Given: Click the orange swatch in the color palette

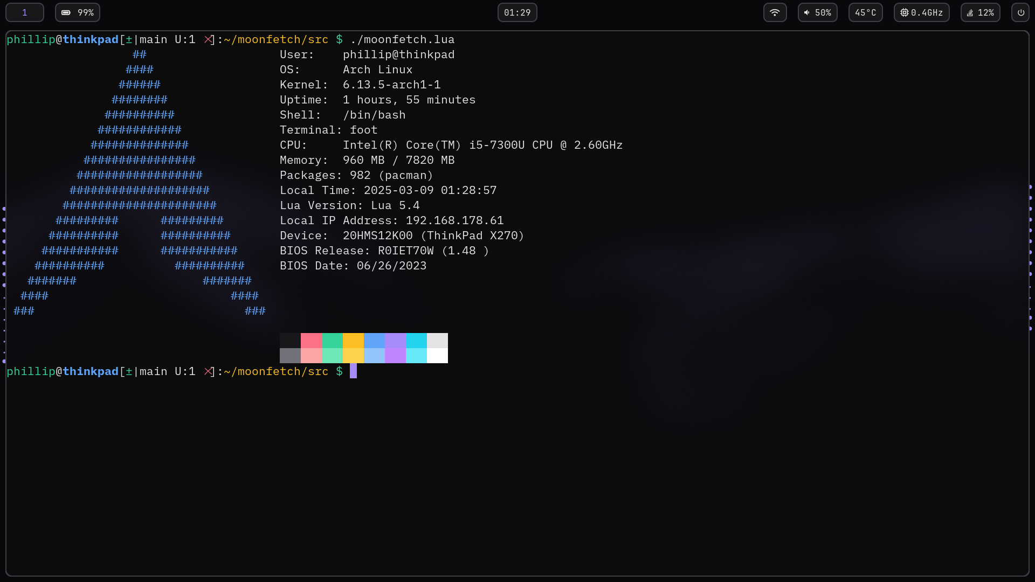Looking at the screenshot, I should click(353, 341).
